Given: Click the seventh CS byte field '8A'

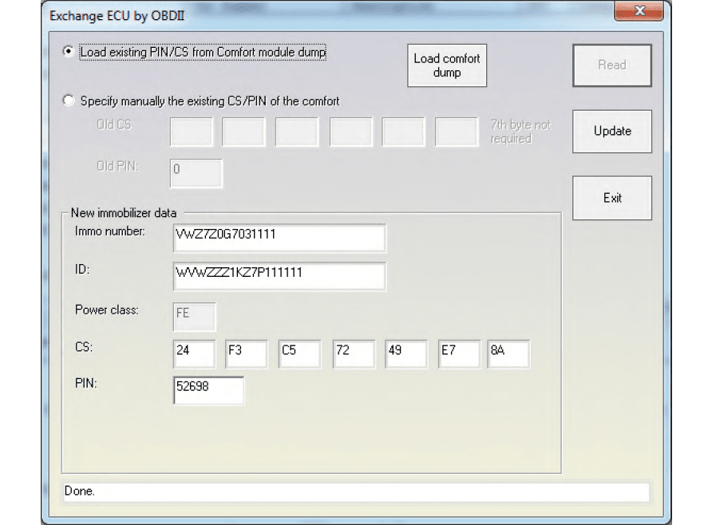Looking at the screenshot, I should [508, 353].
